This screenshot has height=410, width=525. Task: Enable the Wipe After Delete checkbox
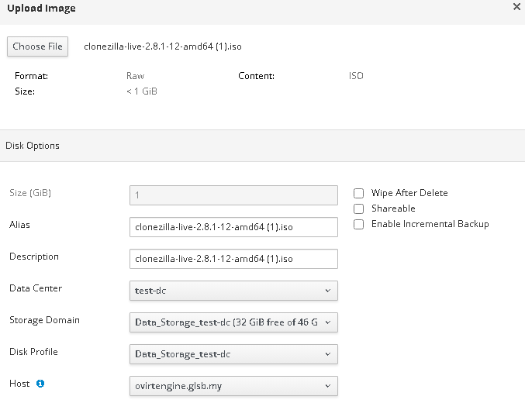358,193
